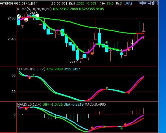The image size is (166, 133).
Task: Click the 2275 low price marker
Action: [x=75, y=62]
